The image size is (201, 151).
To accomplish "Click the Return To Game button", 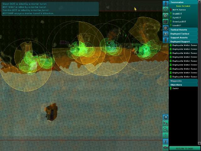I will click(184, 148).
